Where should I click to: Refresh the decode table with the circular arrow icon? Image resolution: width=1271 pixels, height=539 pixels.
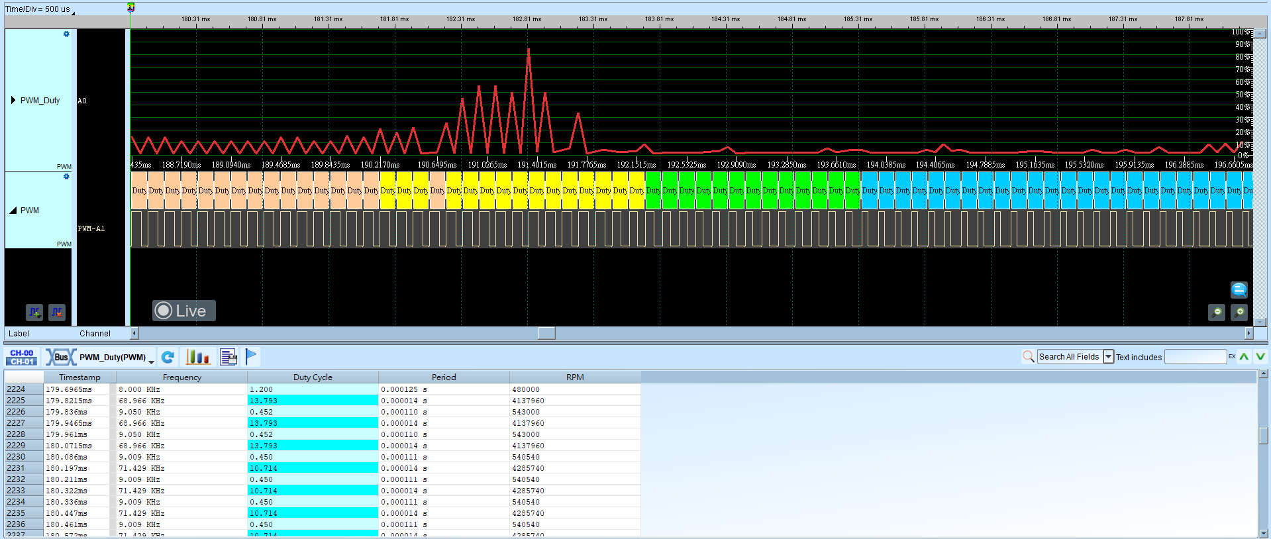click(168, 357)
